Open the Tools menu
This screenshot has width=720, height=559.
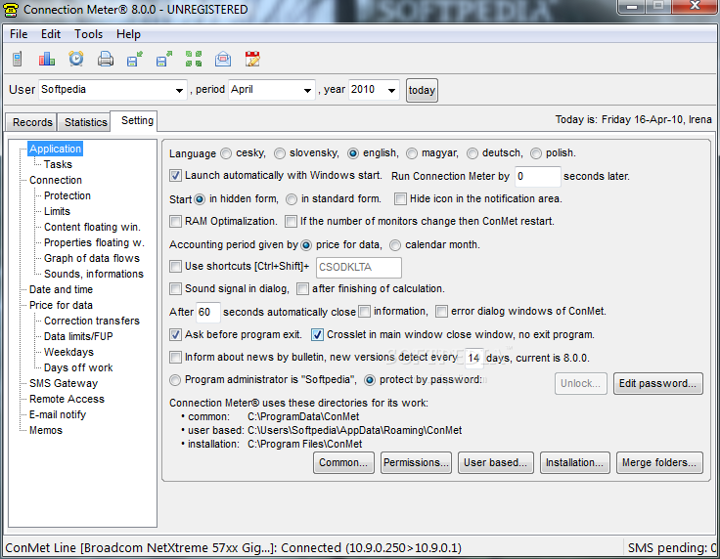point(89,34)
